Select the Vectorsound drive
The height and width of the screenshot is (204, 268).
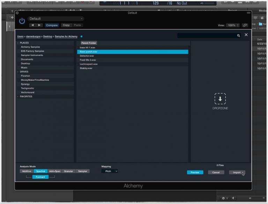28,92
